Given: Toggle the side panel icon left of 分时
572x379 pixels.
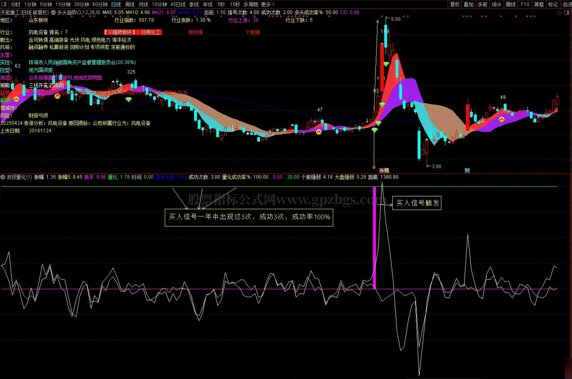Looking at the screenshot, I should pyautogui.click(x=4, y=4).
